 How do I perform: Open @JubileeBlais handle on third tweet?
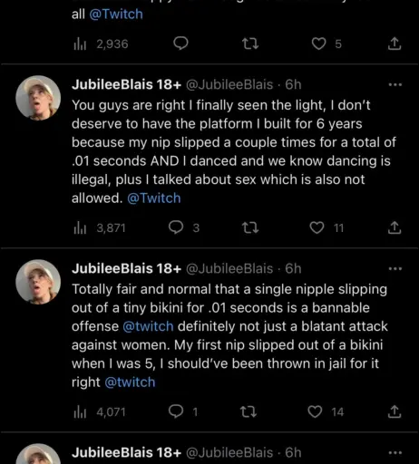click(229, 268)
